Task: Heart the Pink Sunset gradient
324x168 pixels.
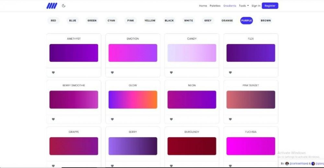Action: pyautogui.click(x=230, y=119)
